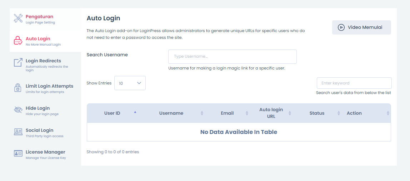Sort table by Username column arrows

click(202, 113)
